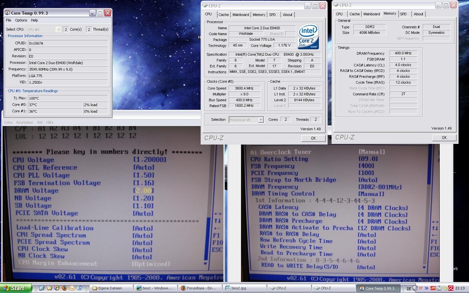The height and width of the screenshot is (293, 469).
Task: Switch to Eigene Dateien taskbar window
Action: coord(111,288)
